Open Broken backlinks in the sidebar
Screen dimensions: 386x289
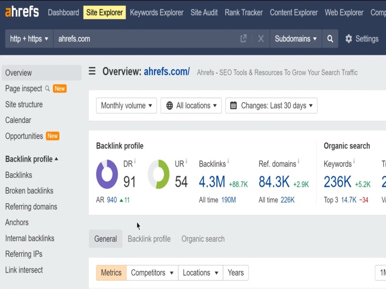(x=29, y=191)
